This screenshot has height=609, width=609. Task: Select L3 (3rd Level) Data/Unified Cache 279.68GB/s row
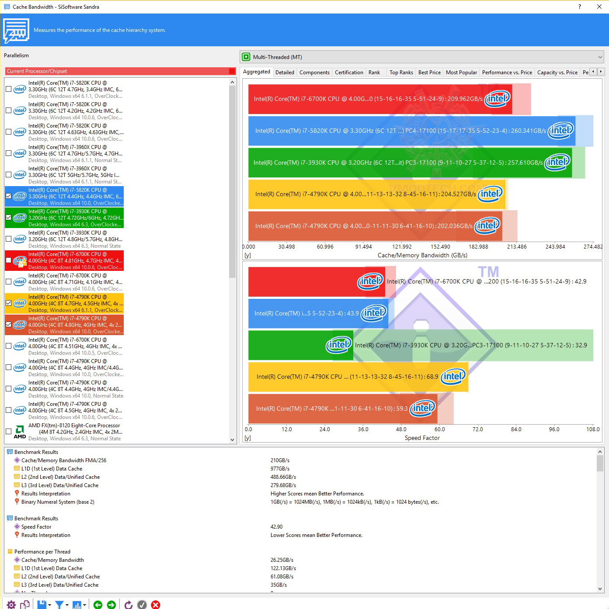301,485
